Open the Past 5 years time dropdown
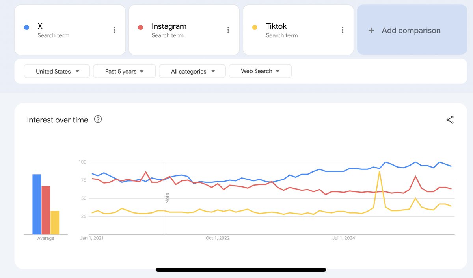Screen dimensions: 473x278 (124, 71)
